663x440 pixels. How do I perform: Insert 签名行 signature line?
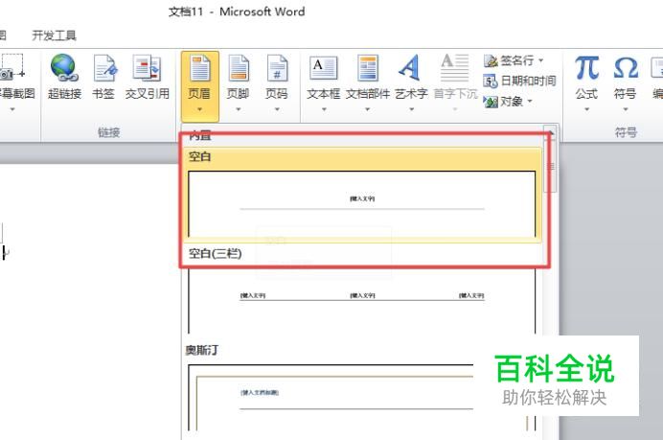(509, 60)
